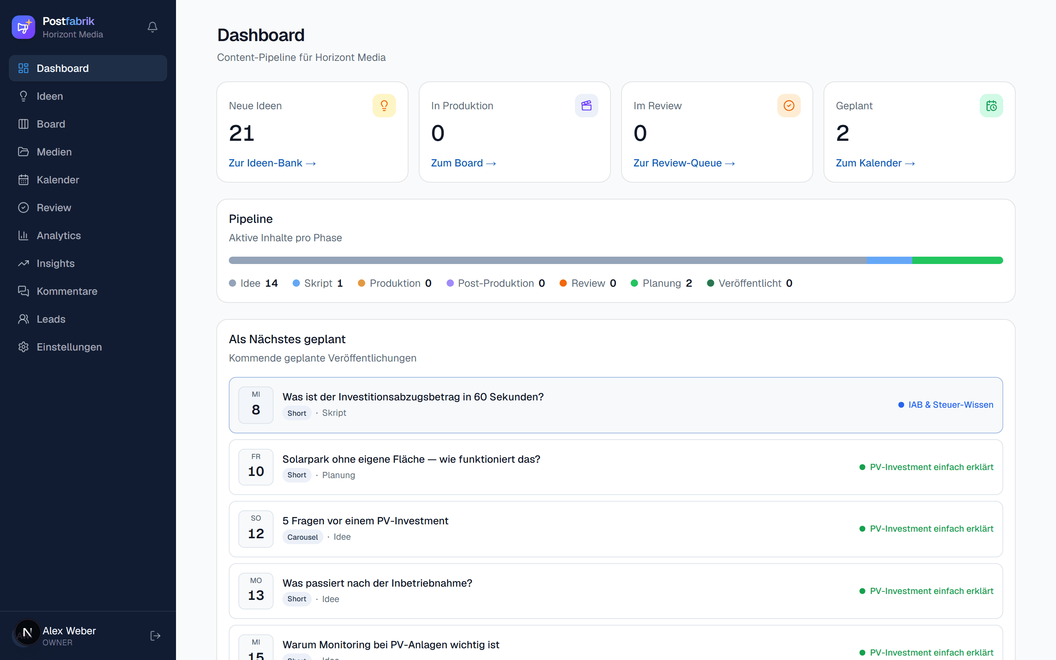Open the Board page
This screenshot has width=1056, height=660.
click(88, 124)
